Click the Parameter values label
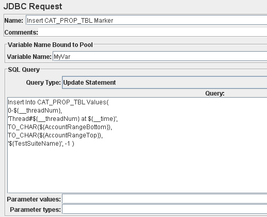The image size is (267, 217). (34, 199)
